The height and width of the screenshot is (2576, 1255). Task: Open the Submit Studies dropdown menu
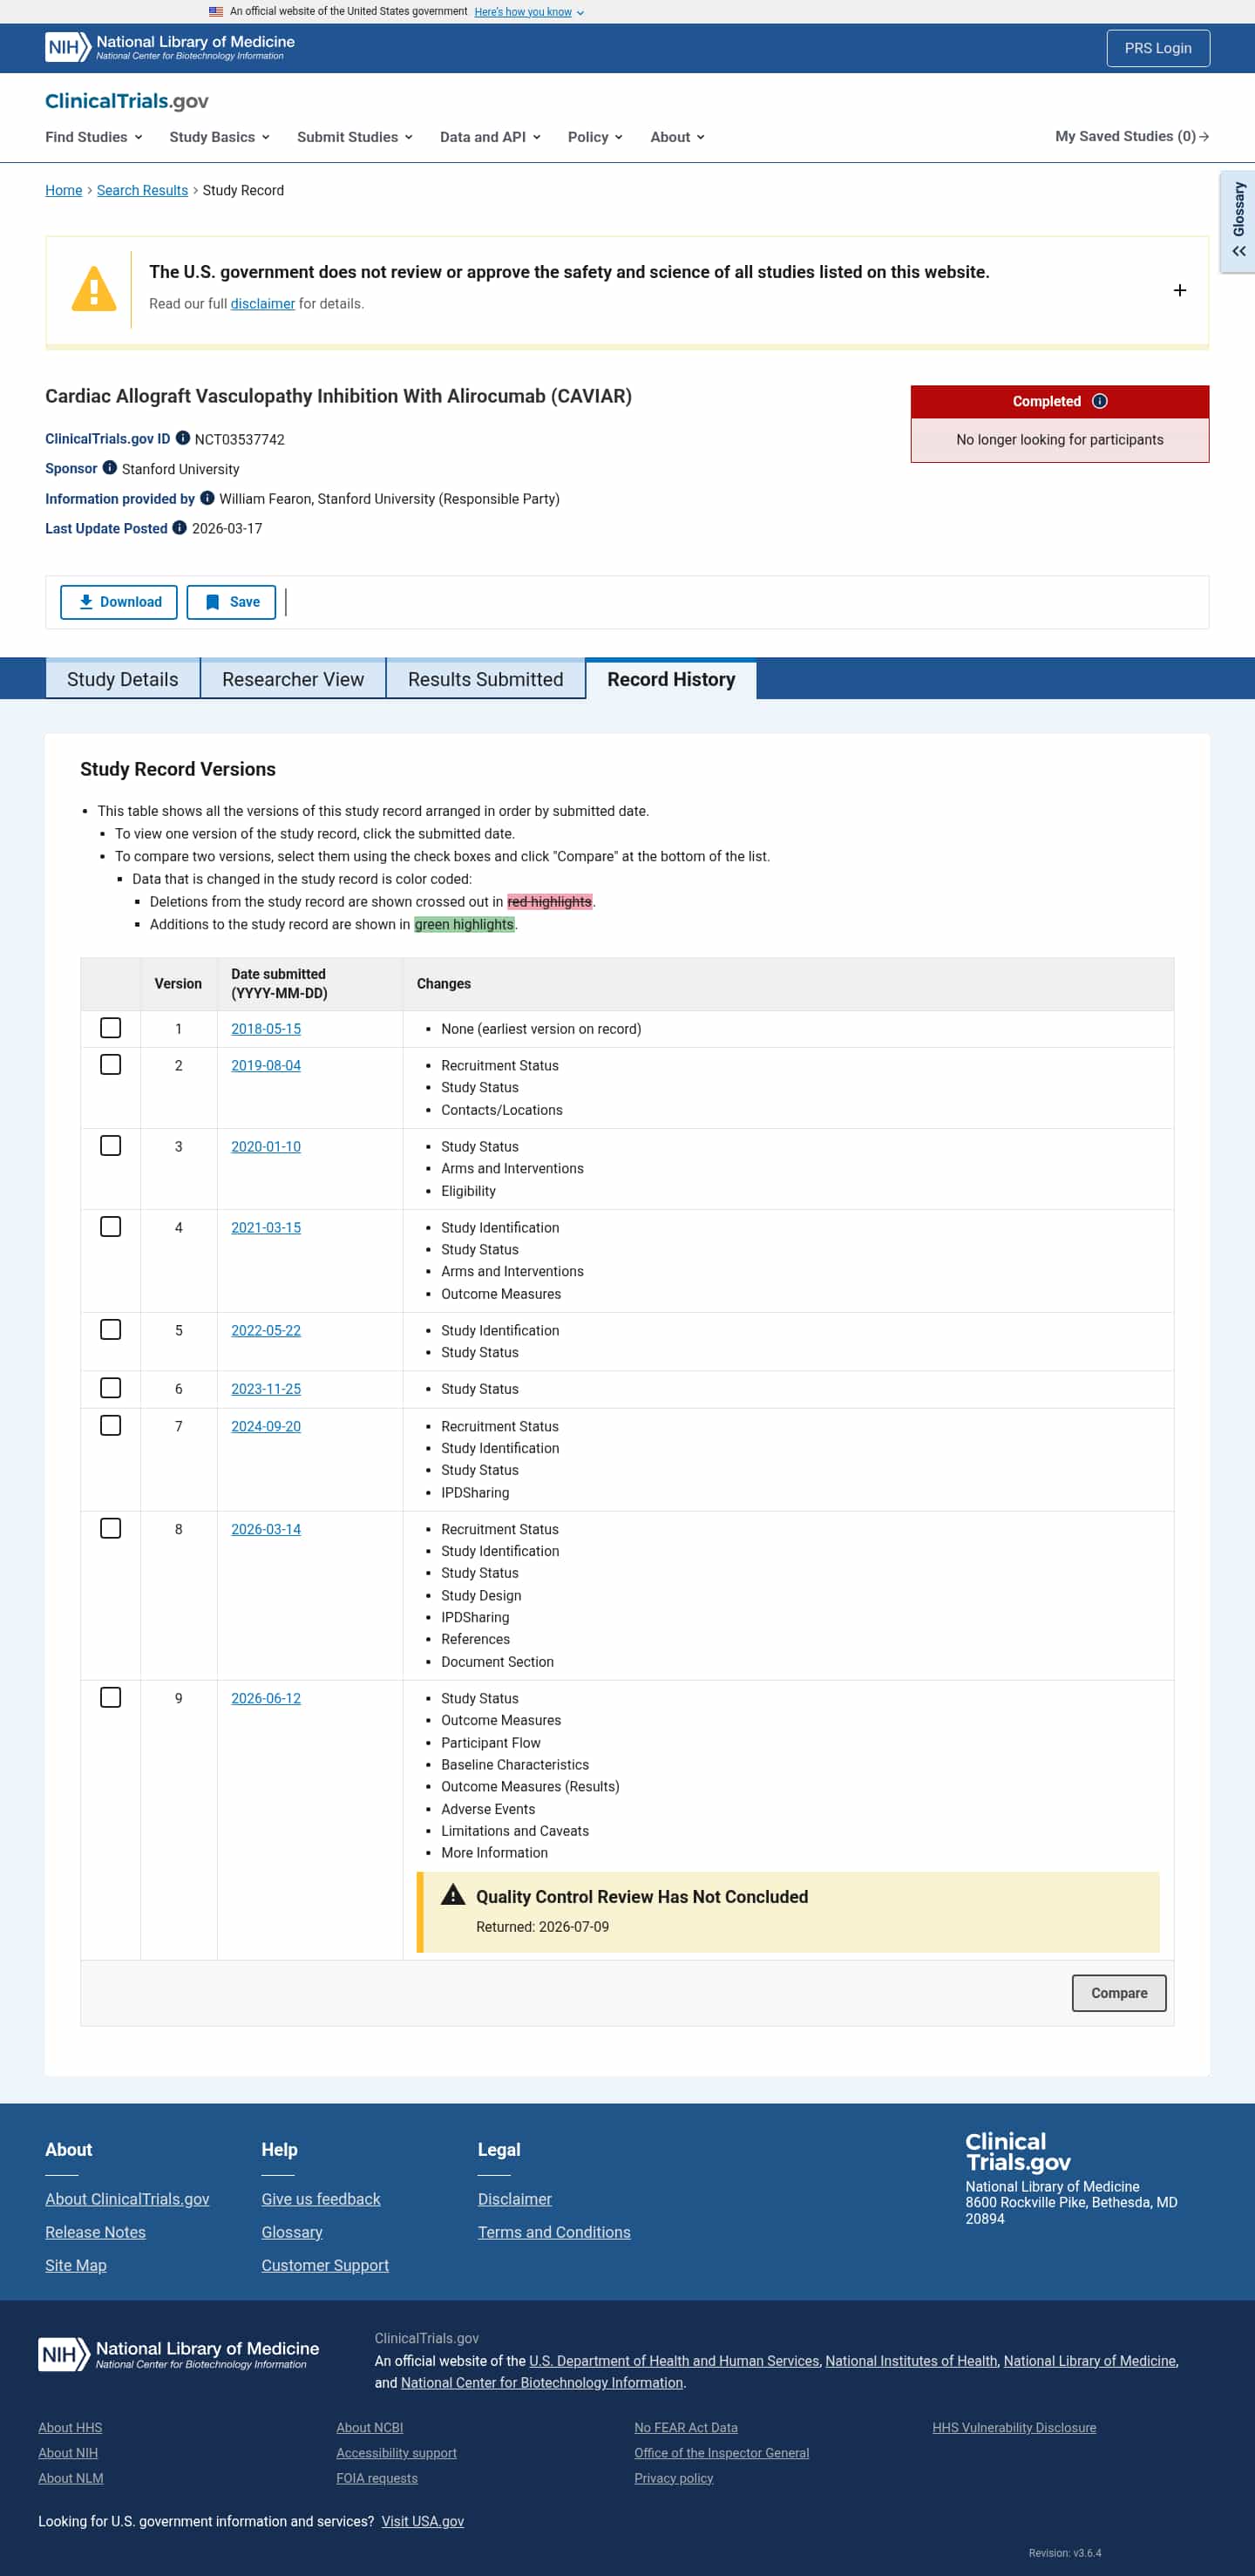[x=355, y=137]
